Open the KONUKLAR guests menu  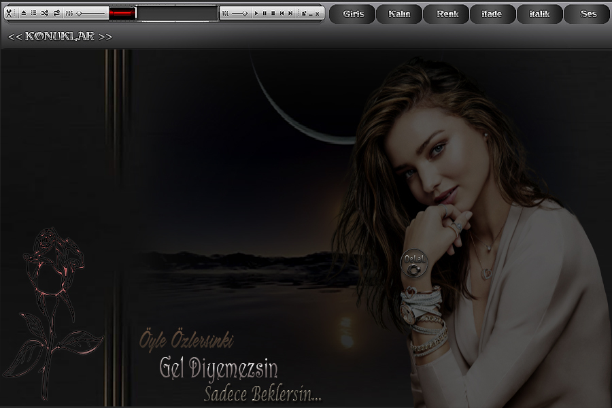click(60, 37)
